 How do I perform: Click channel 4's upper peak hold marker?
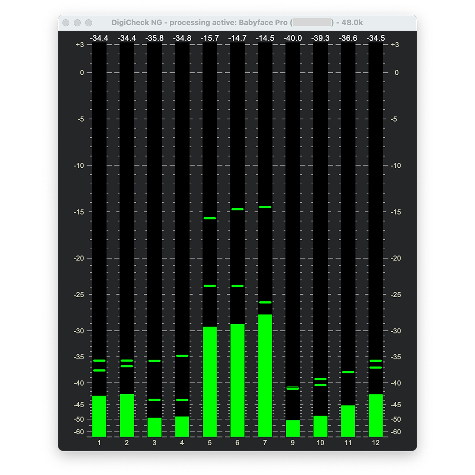pos(182,356)
